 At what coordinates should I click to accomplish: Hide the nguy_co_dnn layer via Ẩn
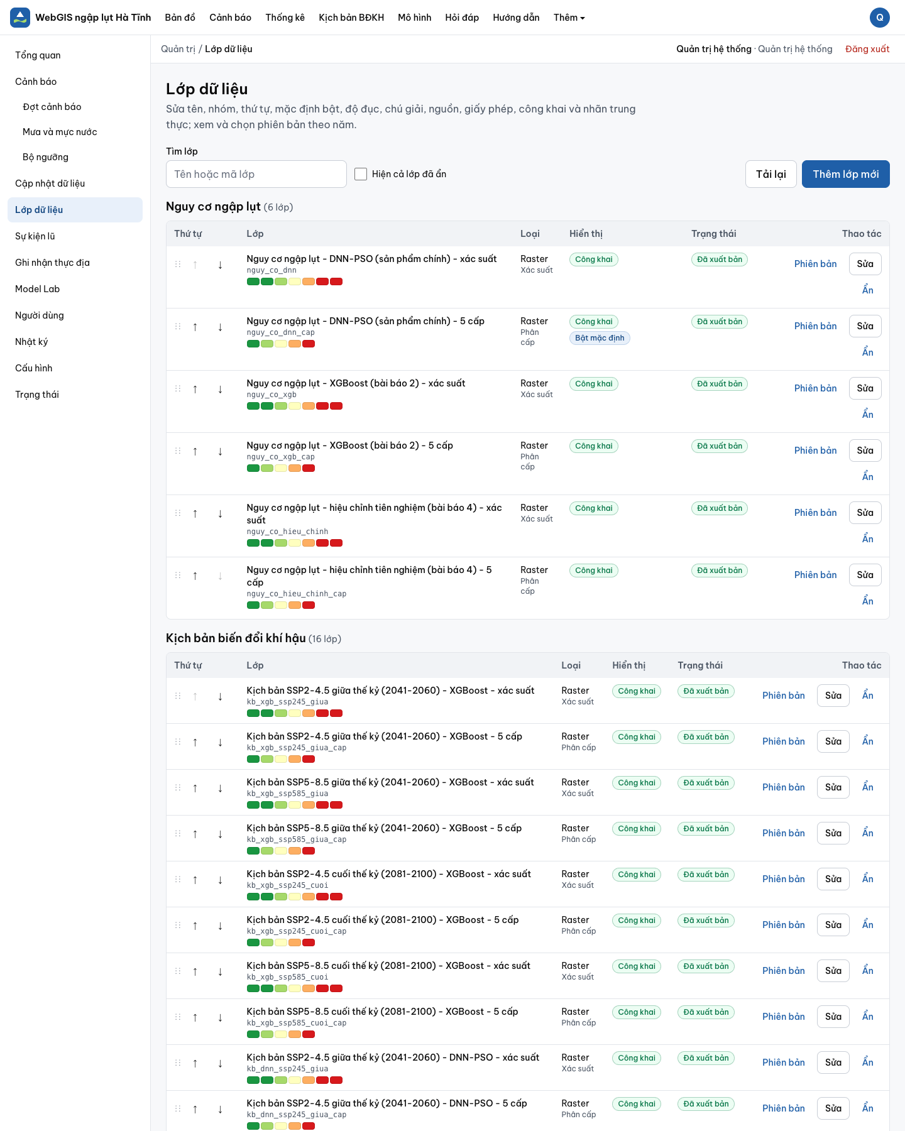(x=867, y=290)
